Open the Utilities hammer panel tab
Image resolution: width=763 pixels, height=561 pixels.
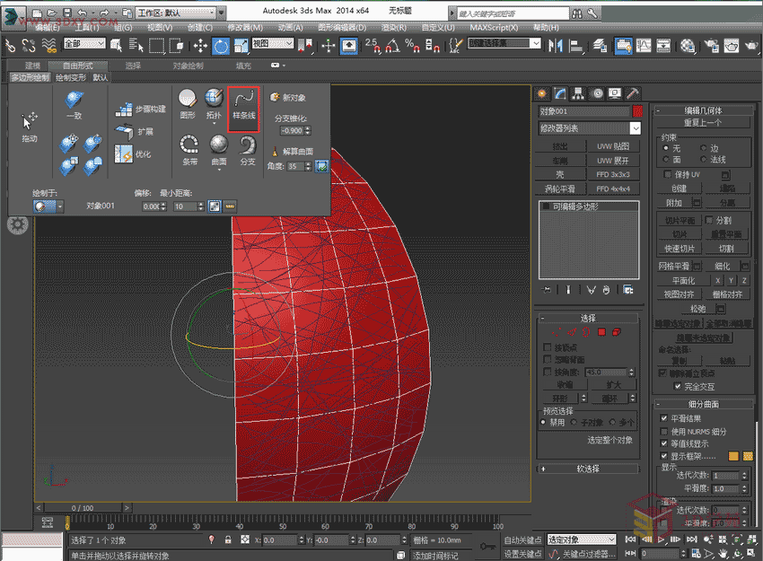633,92
